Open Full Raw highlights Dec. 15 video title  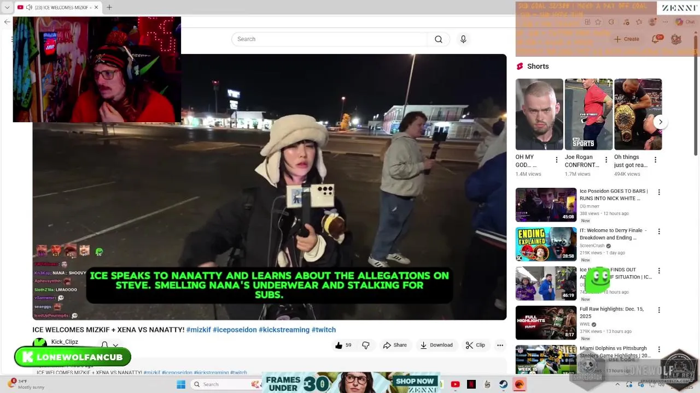[x=611, y=312]
